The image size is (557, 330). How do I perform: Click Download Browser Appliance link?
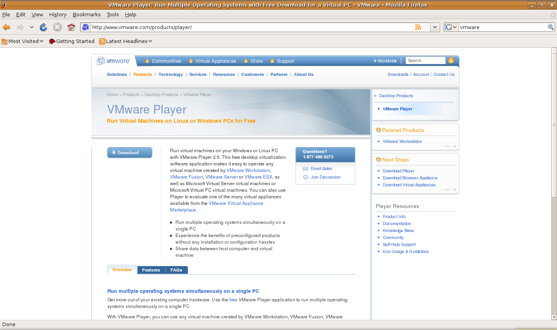(x=410, y=178)
